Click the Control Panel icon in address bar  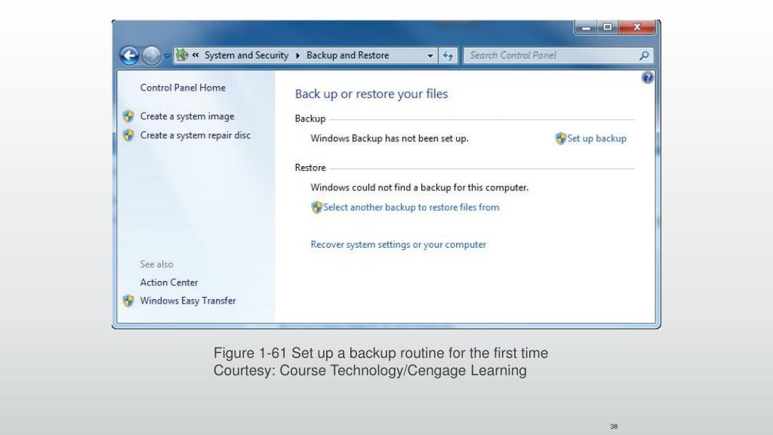pyautogui.click(x=182, y=54)
